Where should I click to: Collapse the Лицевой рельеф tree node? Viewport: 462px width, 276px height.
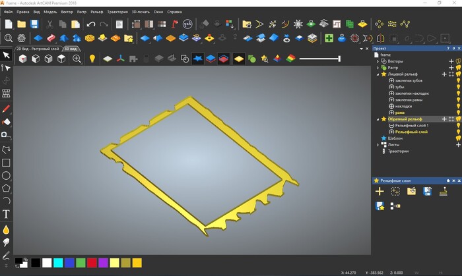[x=378, y=74]
